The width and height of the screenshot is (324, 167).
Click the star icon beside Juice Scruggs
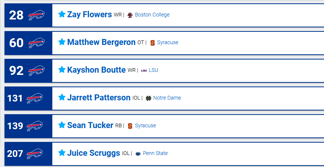(x=62, y=153)
